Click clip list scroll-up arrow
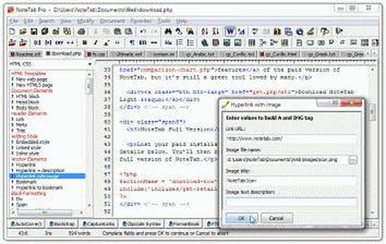Viewport: 386px width, 244px height. (x=89, y=74)
